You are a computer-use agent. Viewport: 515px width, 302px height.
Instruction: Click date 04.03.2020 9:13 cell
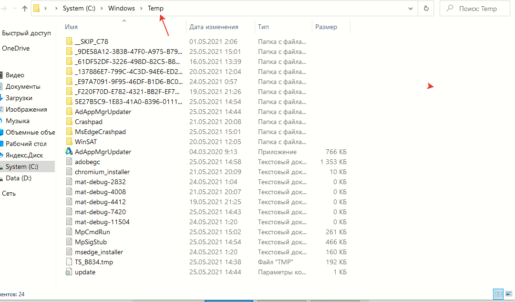(x=213, y=152)
